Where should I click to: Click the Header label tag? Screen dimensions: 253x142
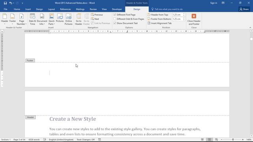tap(30, 117)
